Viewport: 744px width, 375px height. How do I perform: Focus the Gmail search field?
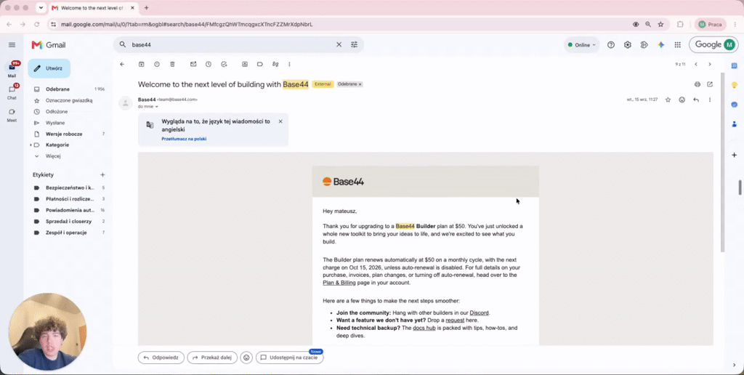(x=232, y=44)
